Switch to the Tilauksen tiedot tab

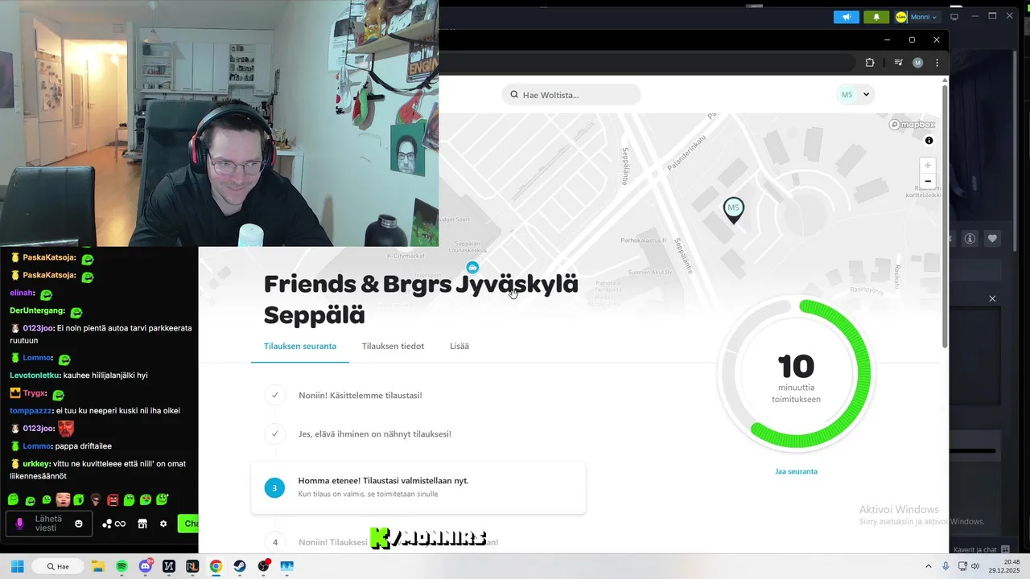click(393, 347)
